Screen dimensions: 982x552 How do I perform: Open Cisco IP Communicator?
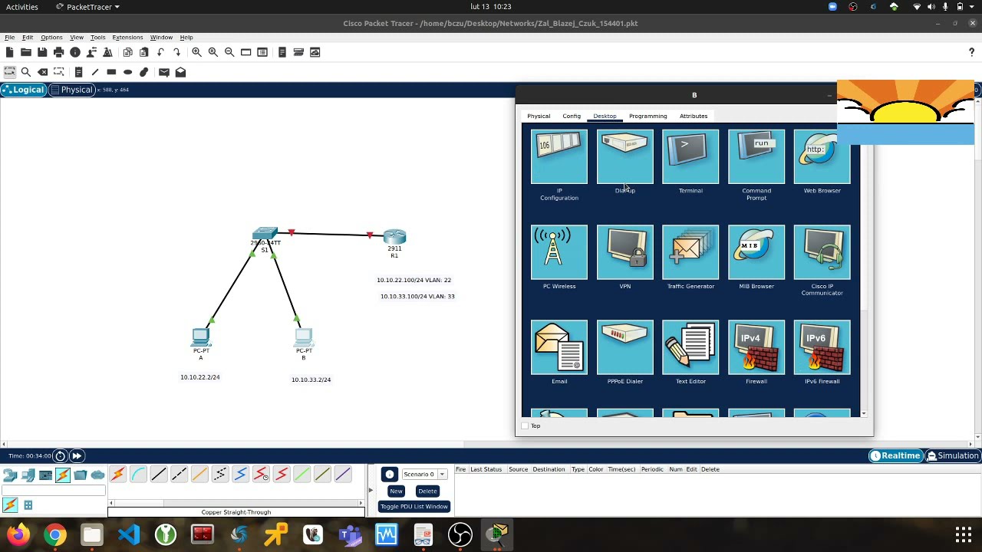[822, 252]
